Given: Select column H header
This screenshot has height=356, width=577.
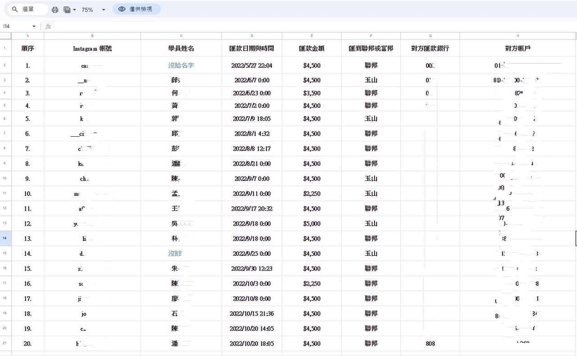Looking at the screenshot, I should click(x=518, y=36).
